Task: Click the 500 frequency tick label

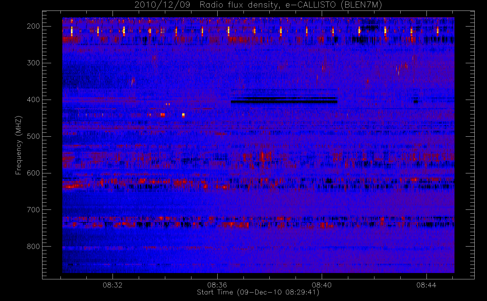Action: 33,136
